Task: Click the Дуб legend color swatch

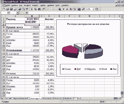Action: [75, 69]
